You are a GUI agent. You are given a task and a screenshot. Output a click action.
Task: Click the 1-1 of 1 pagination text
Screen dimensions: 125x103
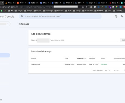(117, 70)
